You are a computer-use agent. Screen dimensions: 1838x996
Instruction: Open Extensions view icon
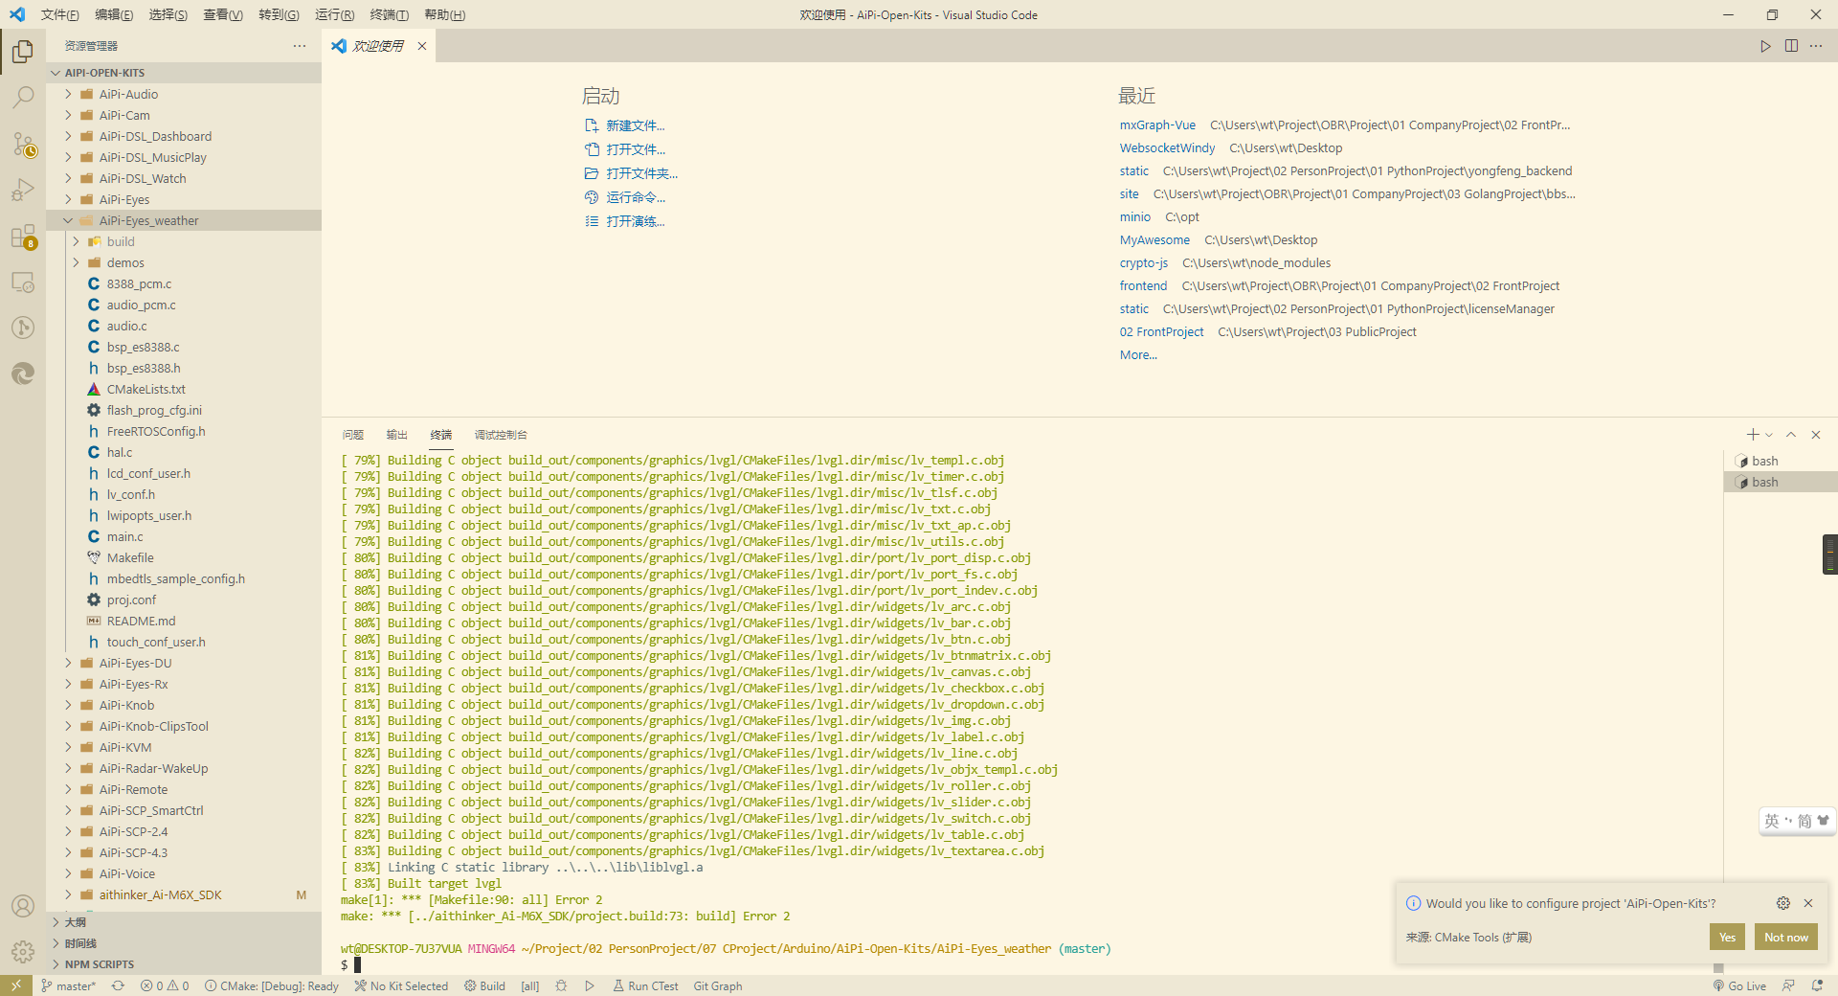(23, 236)
